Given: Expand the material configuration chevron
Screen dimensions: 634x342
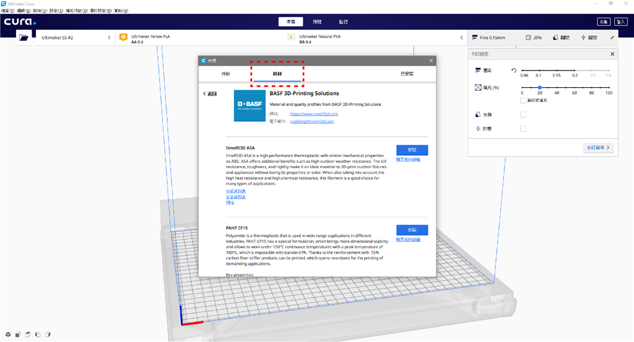Looking at the screenshot, I should [x=461, y=38].
